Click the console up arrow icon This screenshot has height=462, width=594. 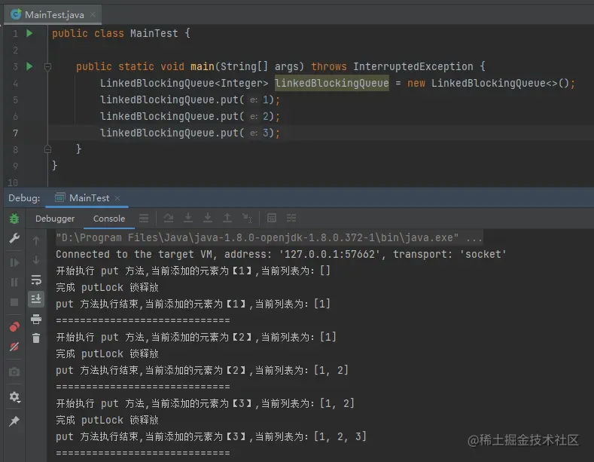coord(36,240)
